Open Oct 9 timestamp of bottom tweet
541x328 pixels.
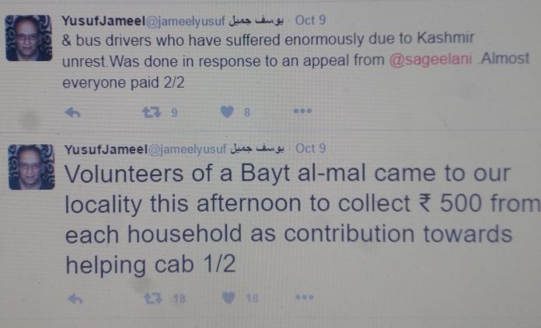point(310,149)
